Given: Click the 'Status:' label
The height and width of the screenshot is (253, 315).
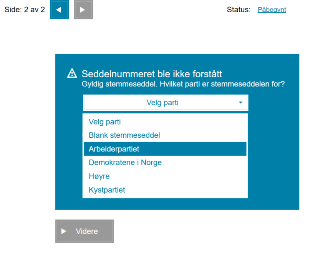Looking at the screenshot, I should (239, 10).
